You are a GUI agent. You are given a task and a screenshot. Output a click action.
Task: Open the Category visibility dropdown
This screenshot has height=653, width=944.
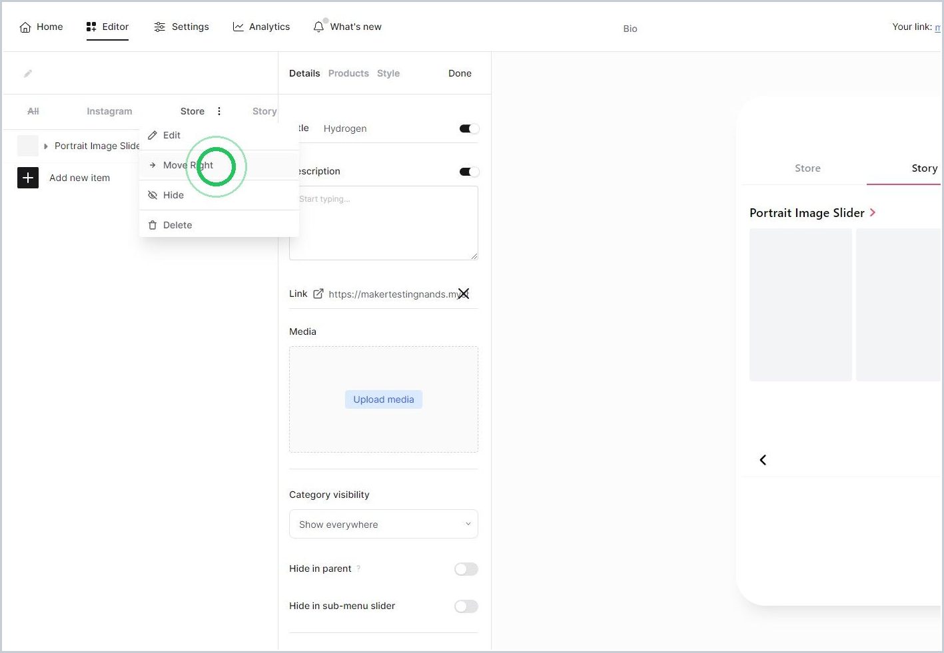[384, 524]
